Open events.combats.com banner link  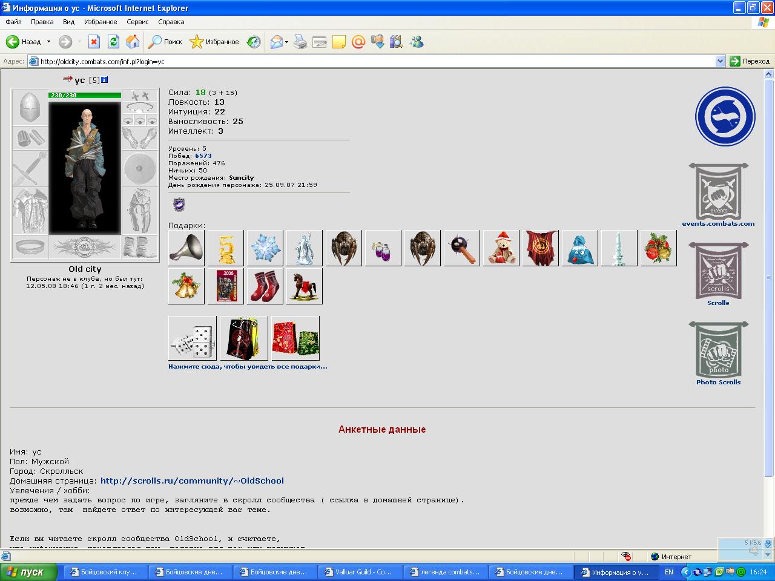718,195
